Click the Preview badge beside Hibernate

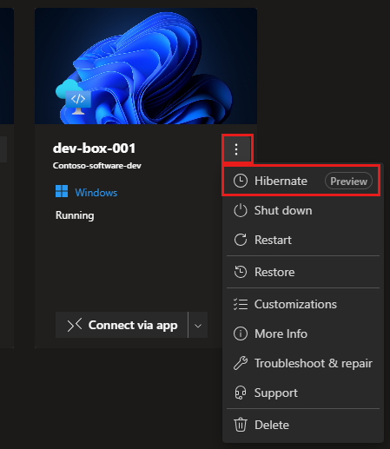click(x=348, y=182)
